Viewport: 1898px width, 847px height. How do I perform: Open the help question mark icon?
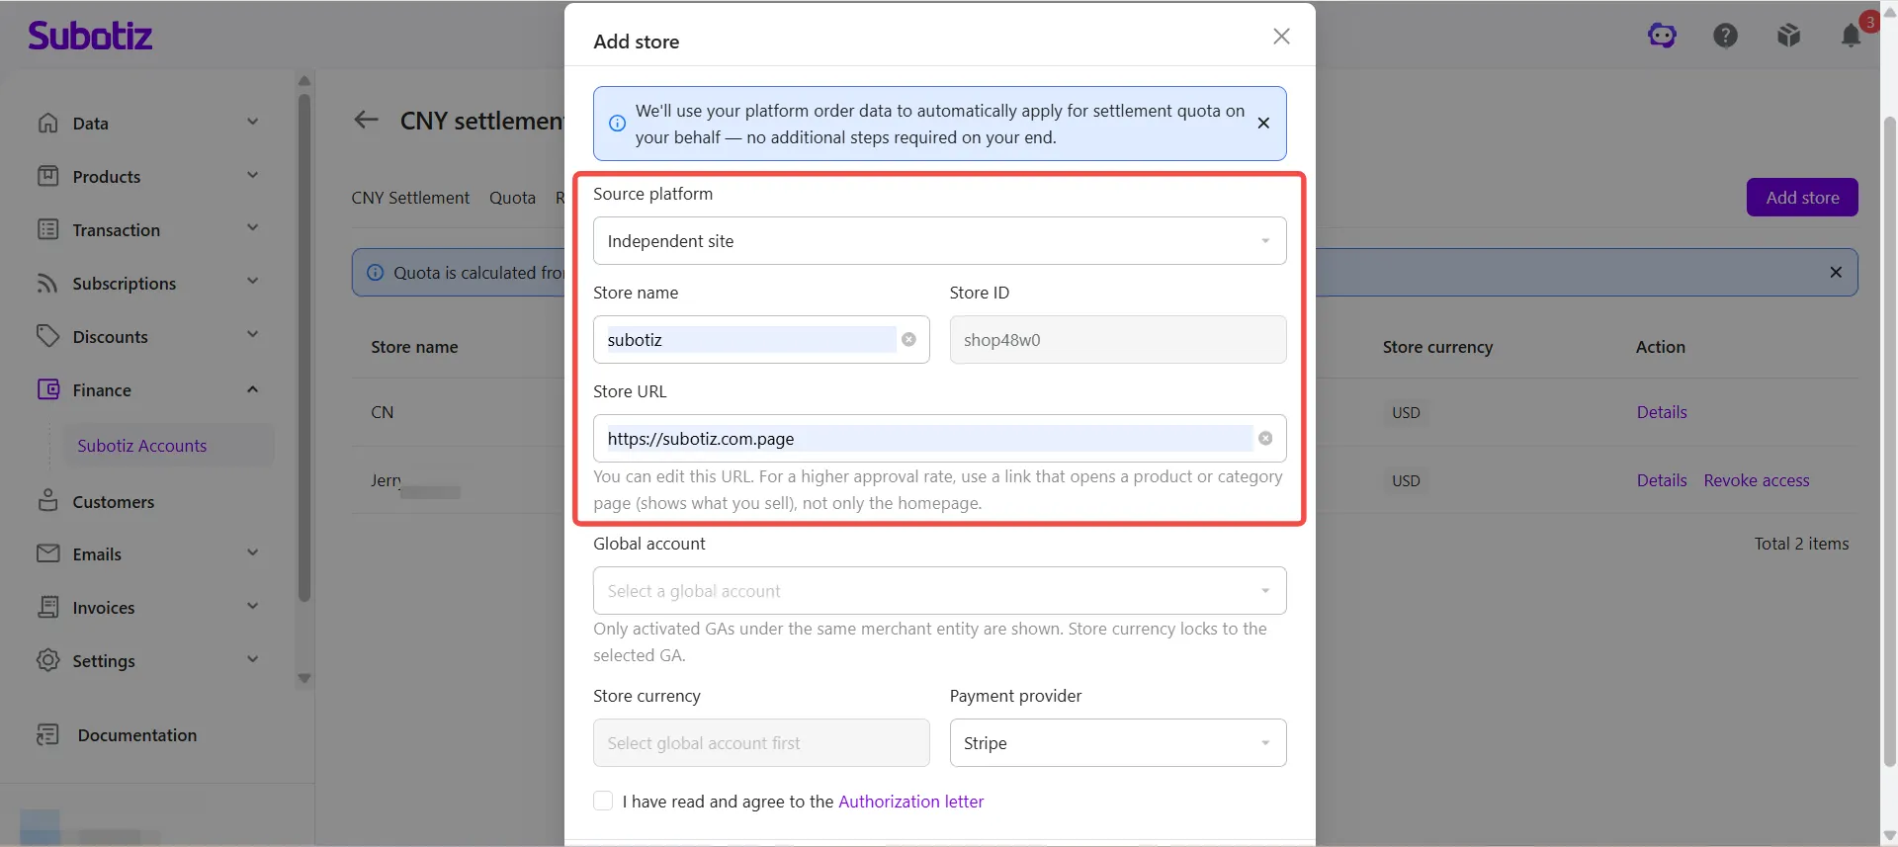coord(1725,36)
